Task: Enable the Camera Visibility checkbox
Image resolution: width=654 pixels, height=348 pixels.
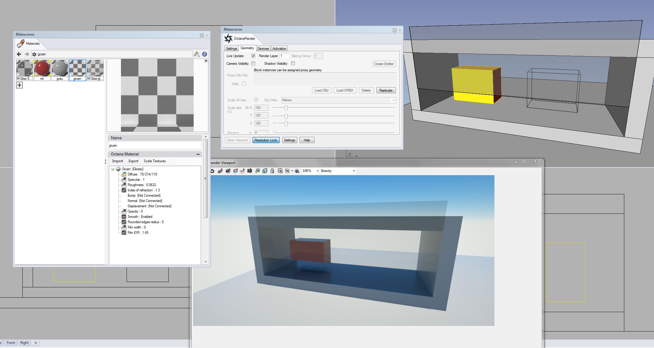Action: point(253,64)
